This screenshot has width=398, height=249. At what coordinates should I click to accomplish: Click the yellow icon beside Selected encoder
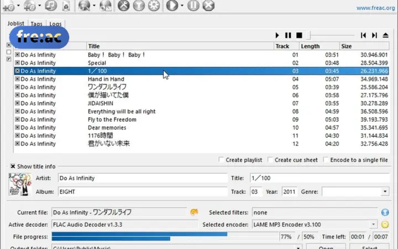pos(385,224)
